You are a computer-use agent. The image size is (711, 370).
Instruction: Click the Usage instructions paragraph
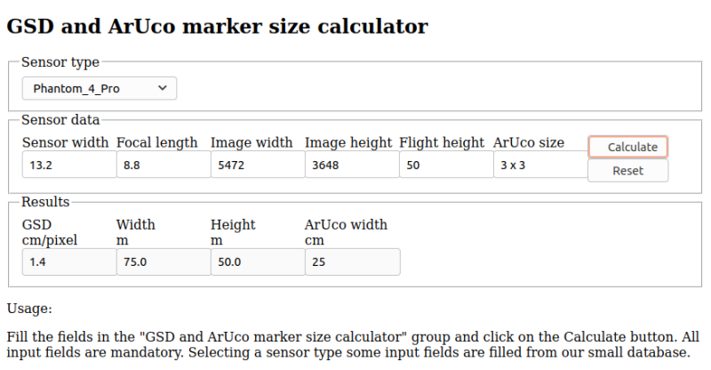(x=353, y=344)
